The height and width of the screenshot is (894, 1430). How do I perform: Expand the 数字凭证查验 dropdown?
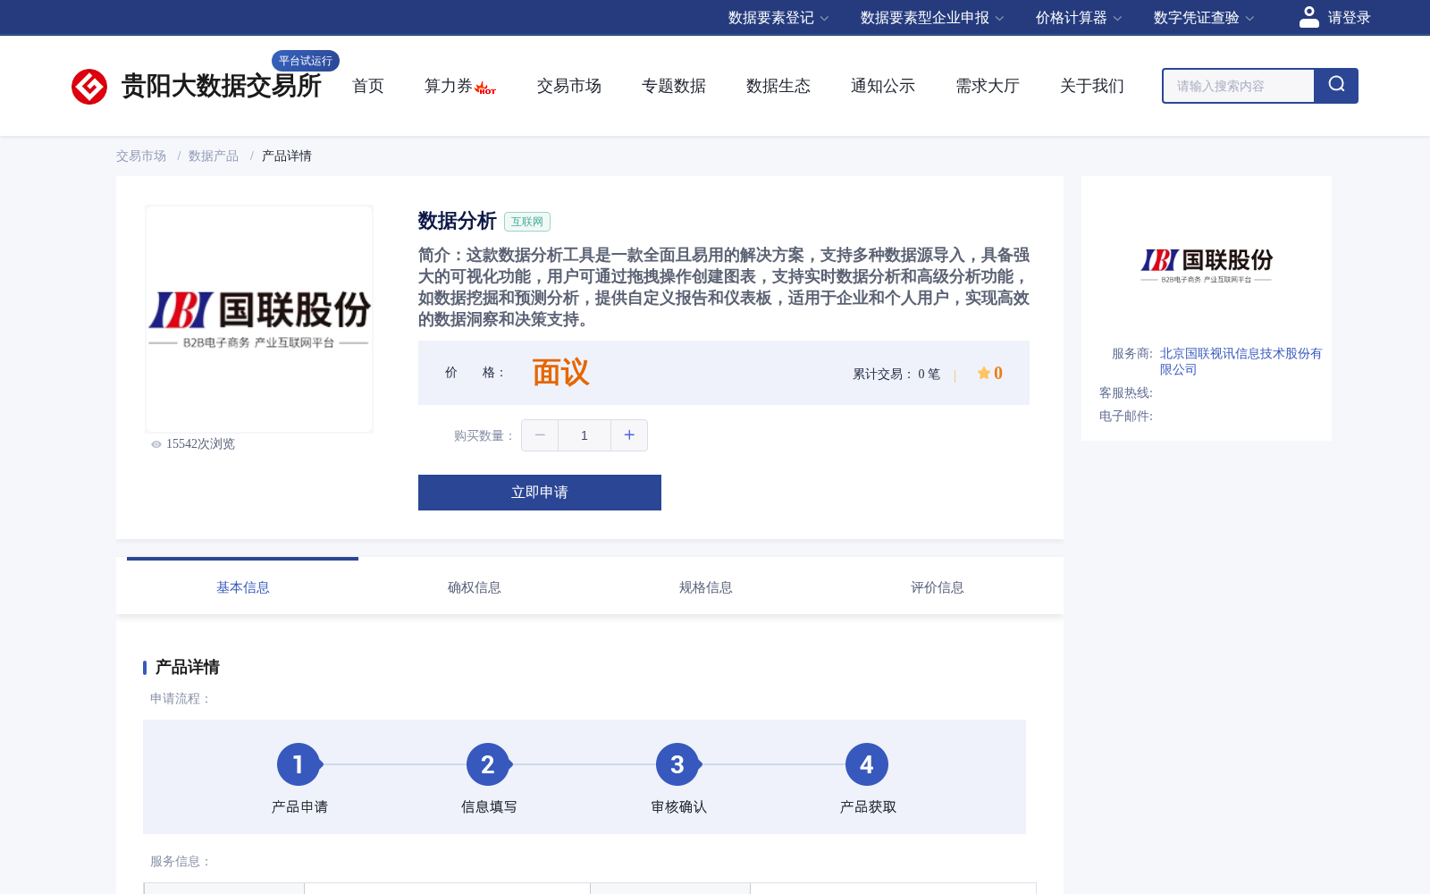1204,18
